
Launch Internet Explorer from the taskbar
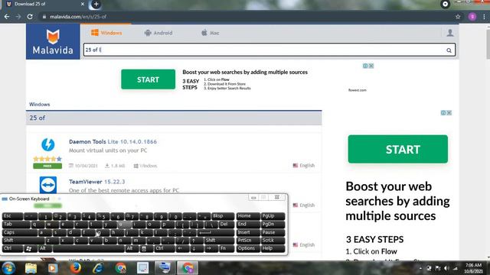98,268
